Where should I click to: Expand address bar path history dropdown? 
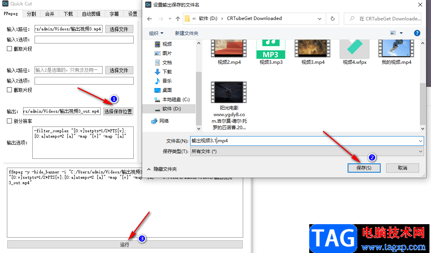point(319,19)
